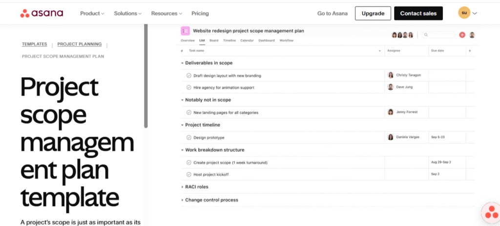500x226 pixels.
Task: Click the project search field
Action: 438,35
